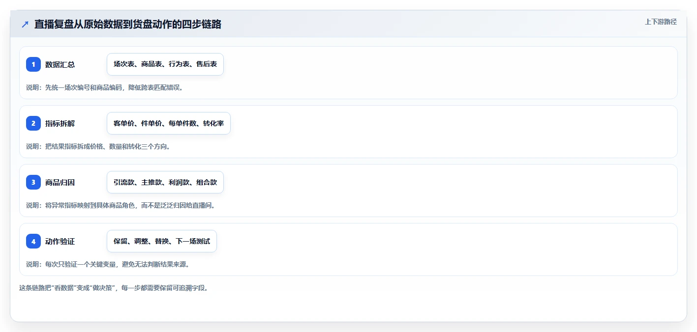Click the 保留、调整、替换、下一场测试 chip
This screenshot has width=697, height=332.
[162, 241]
